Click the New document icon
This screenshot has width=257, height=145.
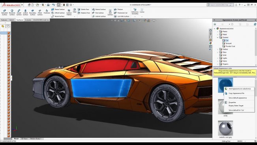click(x=33, y=5)
